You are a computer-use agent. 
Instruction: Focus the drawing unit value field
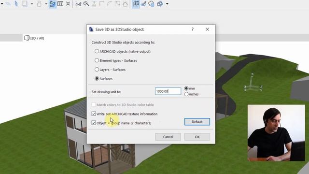168,91
